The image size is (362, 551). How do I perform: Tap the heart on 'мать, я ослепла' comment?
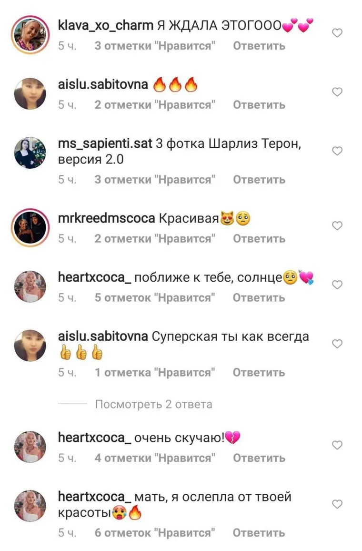pos(337,504)
